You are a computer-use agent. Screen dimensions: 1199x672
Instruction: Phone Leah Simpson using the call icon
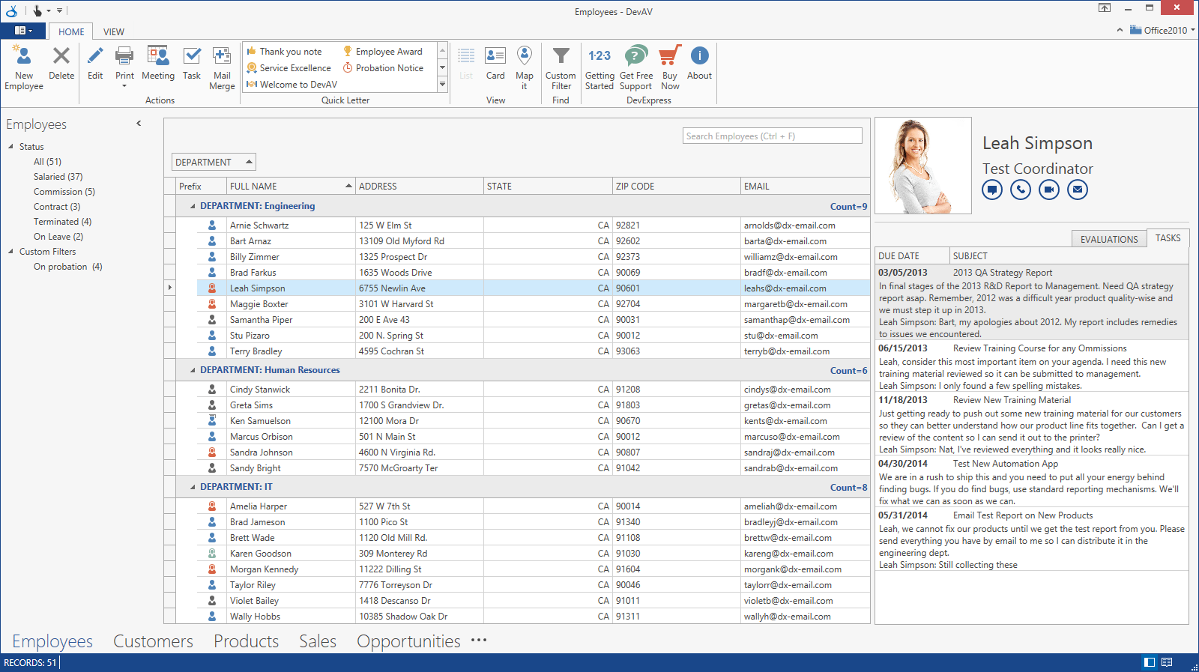pos(1021,190)
